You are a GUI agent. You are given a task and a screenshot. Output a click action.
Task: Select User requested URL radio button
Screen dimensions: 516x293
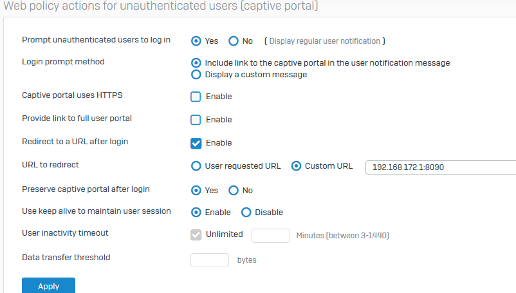(x=196, y=166)
